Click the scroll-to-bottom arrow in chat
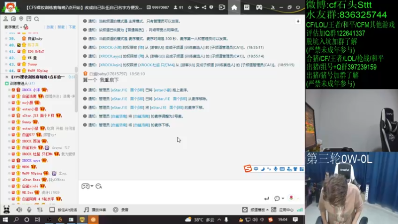398x224 pixels. click(298, 21)
